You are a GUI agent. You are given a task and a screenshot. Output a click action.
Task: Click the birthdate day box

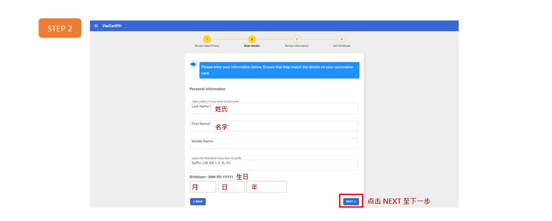point(231,187)
